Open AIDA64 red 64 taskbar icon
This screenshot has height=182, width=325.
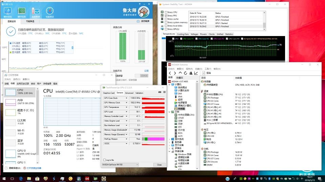tap(87, 179)
